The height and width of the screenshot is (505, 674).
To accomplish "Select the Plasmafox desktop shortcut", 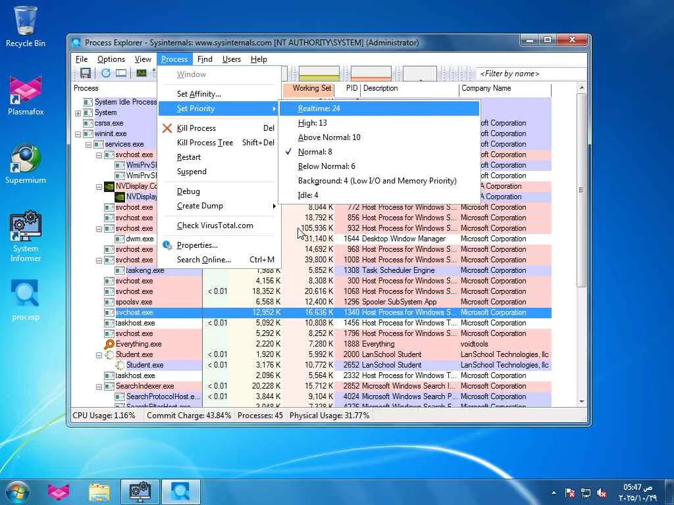I will (x=26, y=95).
